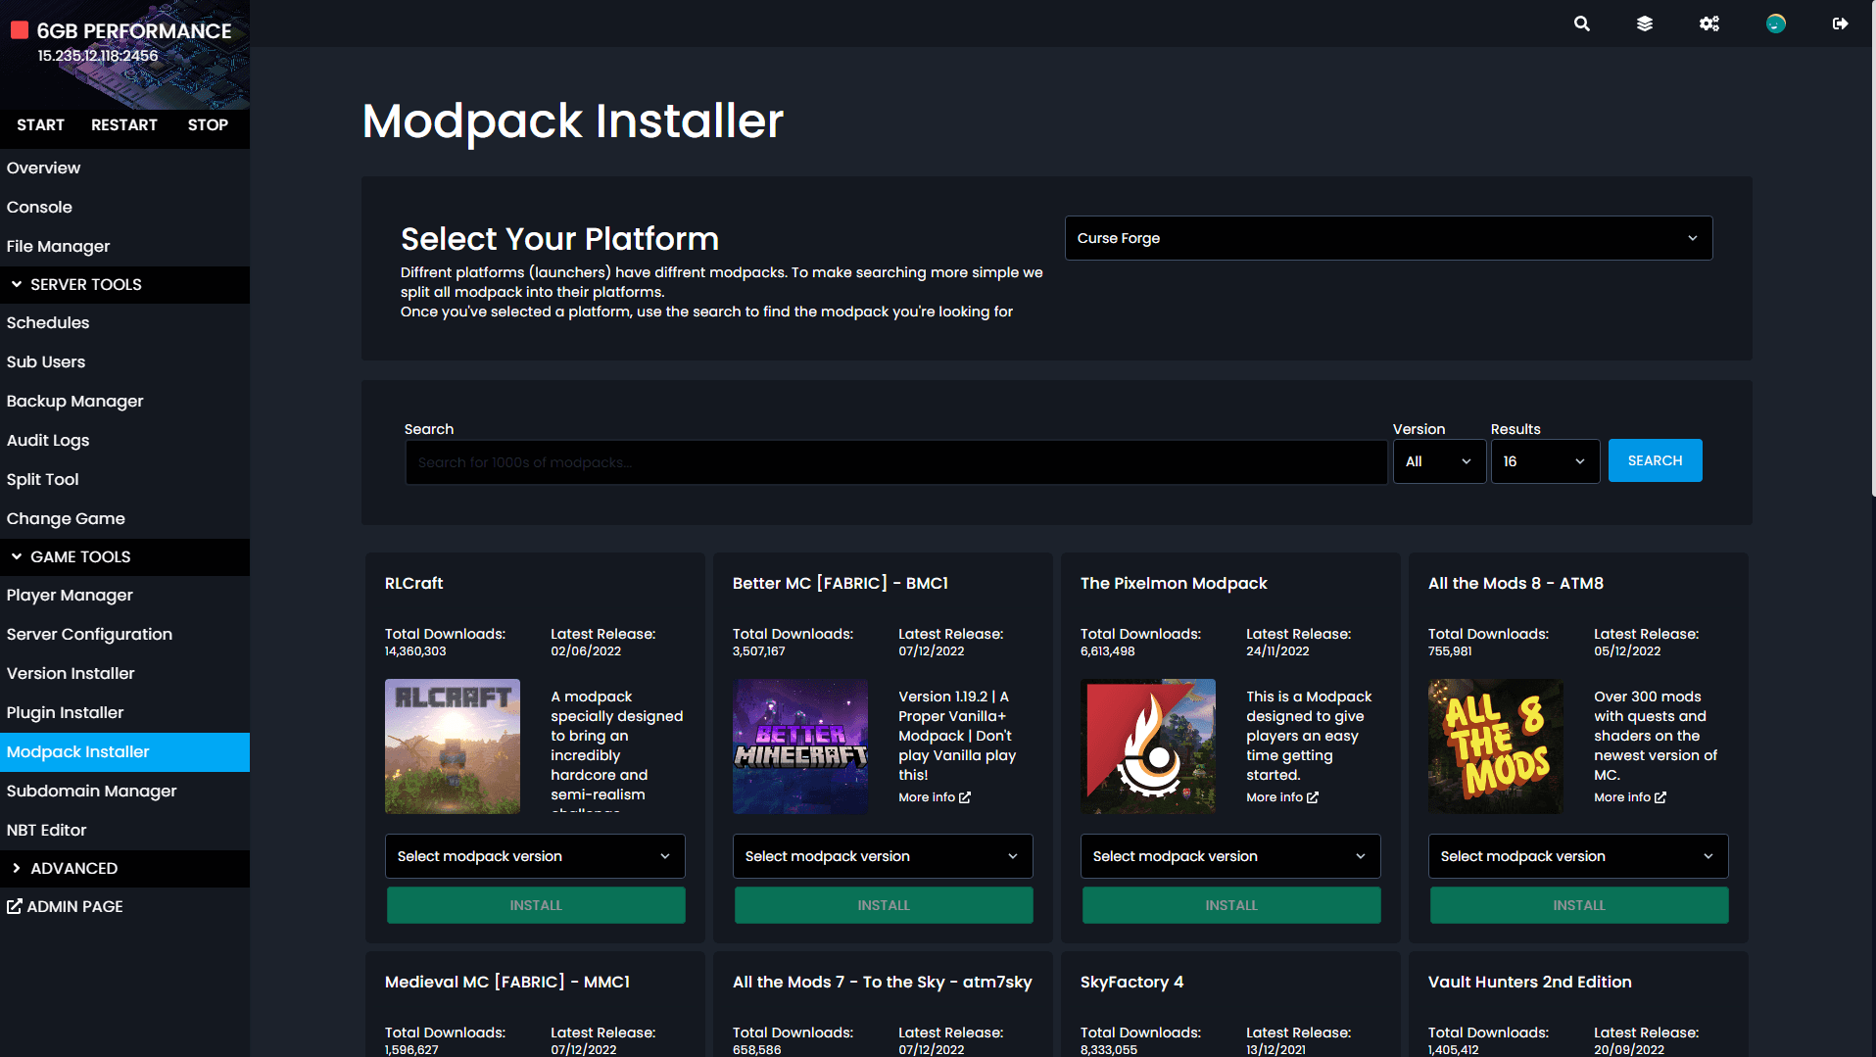
Task: Click the external link icon beside ADMIN PAGE
Action: pos(14,906)
